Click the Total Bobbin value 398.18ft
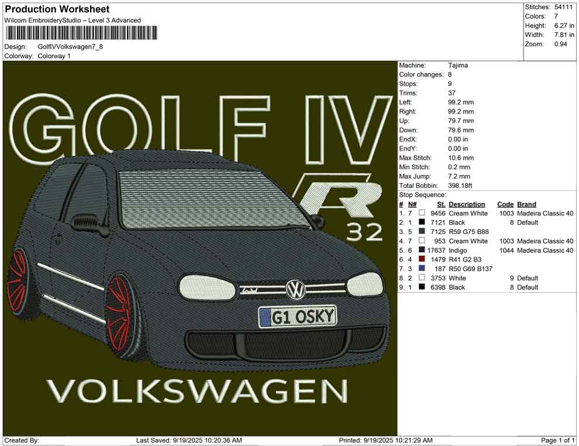The height and width of the screenshot is (446, 579). tap(460, 185)
